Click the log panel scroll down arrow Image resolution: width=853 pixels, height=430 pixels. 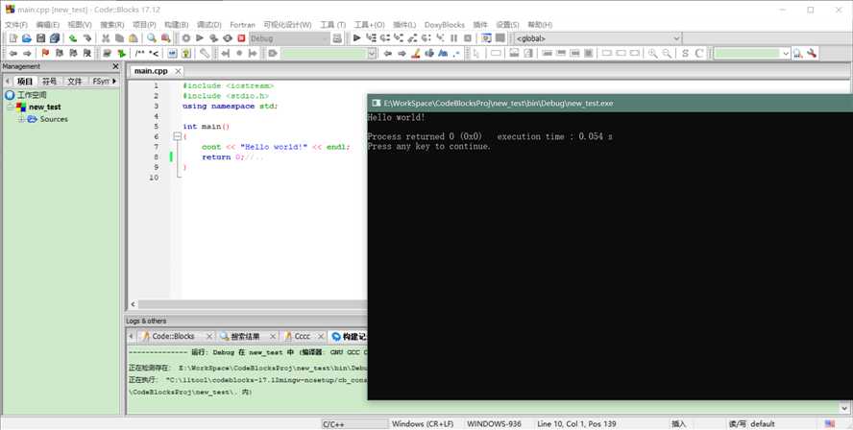tap(845, 408)
